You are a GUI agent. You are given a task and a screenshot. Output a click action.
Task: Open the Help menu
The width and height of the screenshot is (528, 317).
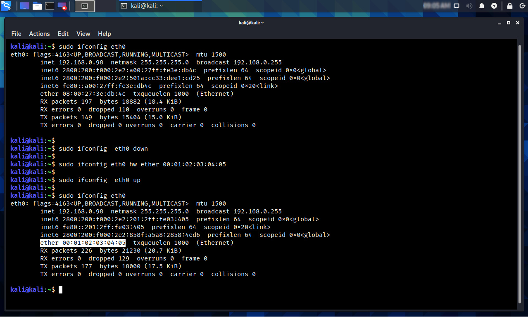(x=105, y=34)
